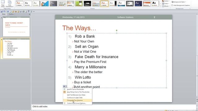Viewport: 198px width, 111px height.
Task: Click the slide title 'The Ways…'
Action: click(79, 28)
